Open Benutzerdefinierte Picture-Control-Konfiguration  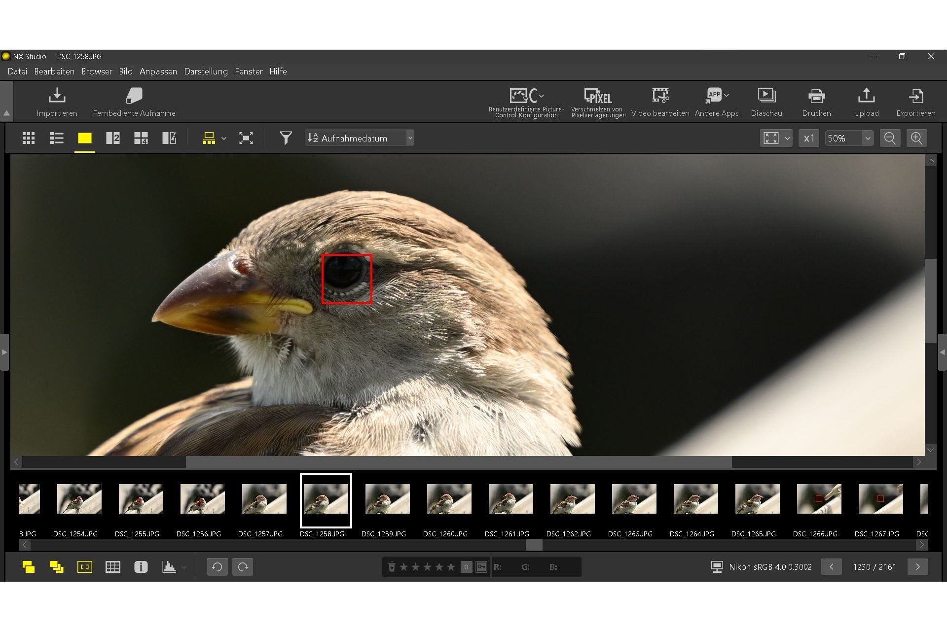click(526, 102)
